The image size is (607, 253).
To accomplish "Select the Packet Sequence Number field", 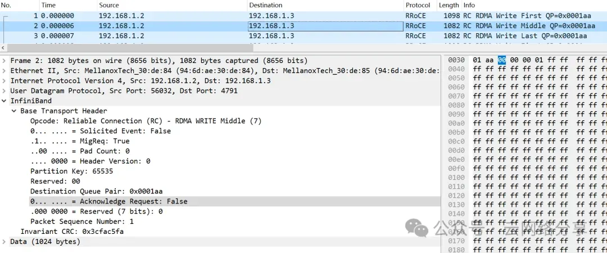I will click(81, 222).
